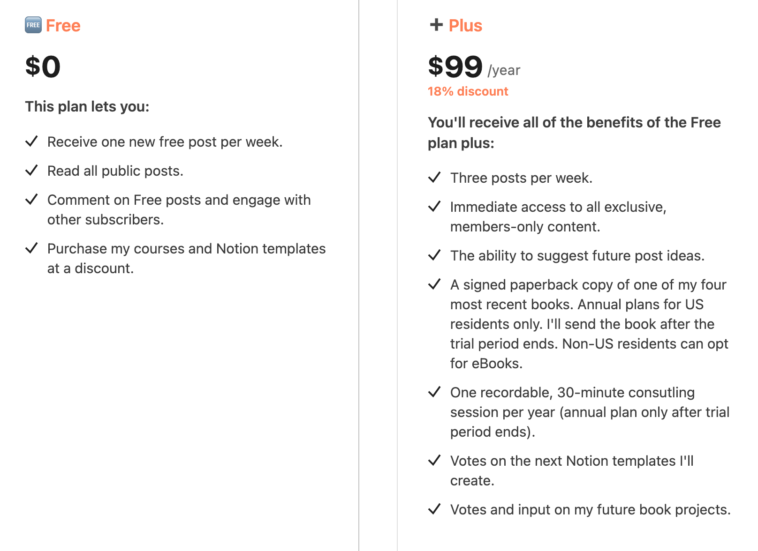Image resolution: width=758 pixels, height=551 pixels.
Task: Select the orange Free plan heading
Action: click(63, 25)
